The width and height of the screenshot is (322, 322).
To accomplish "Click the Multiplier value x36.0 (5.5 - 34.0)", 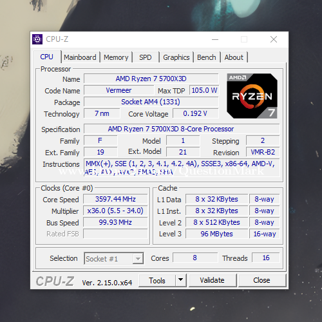I will click(x=115, y=211).
